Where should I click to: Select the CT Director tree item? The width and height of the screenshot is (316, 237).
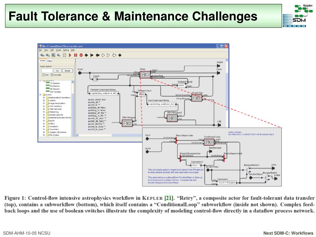coord(53,83)
